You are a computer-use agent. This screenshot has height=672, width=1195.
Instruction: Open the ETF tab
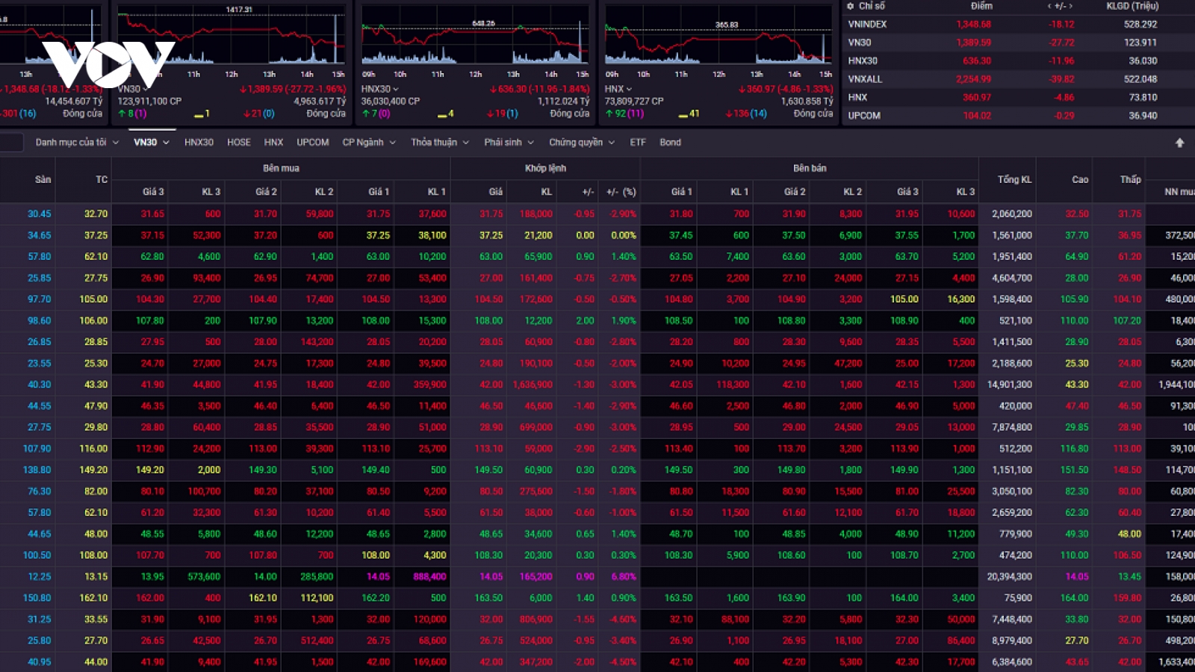tap(637, 142)
